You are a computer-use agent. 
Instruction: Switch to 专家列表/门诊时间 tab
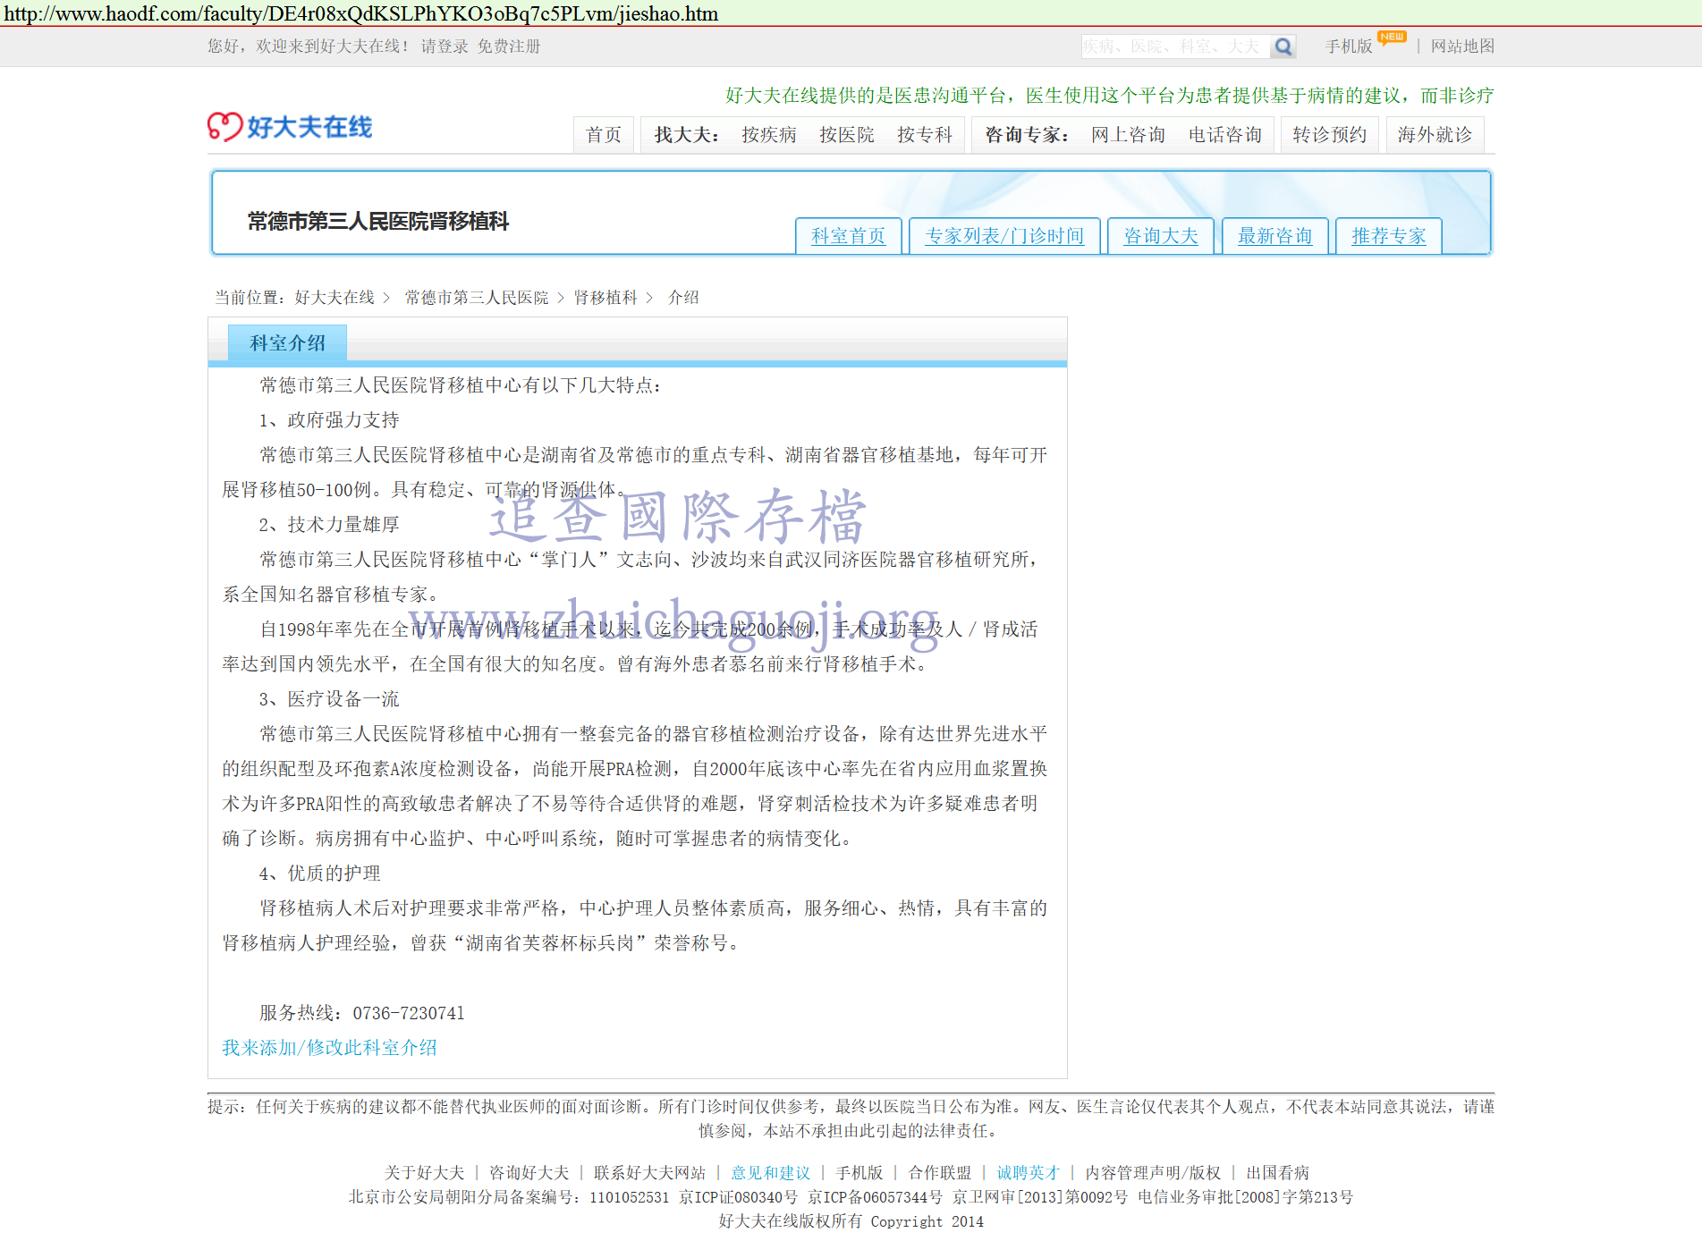point(1003,236)
